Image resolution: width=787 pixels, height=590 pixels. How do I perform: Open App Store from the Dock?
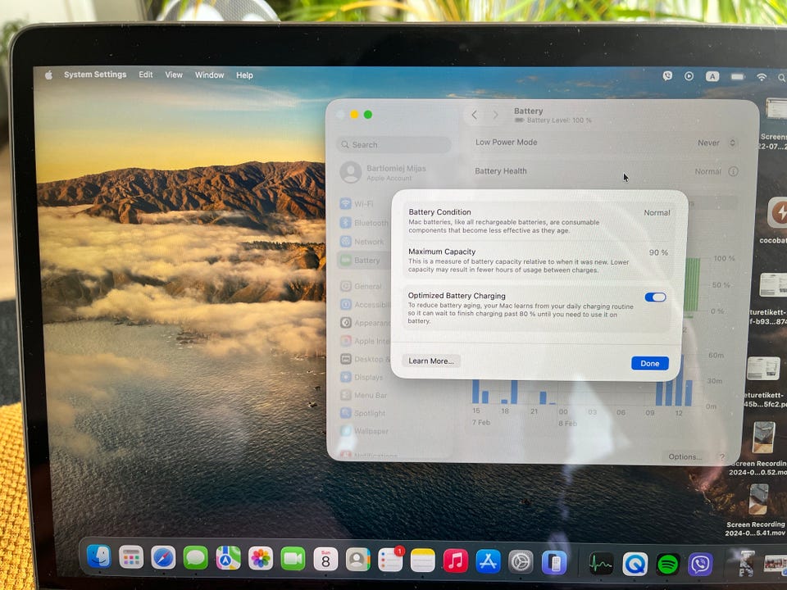pyautogui.click(x=488, y=561)
